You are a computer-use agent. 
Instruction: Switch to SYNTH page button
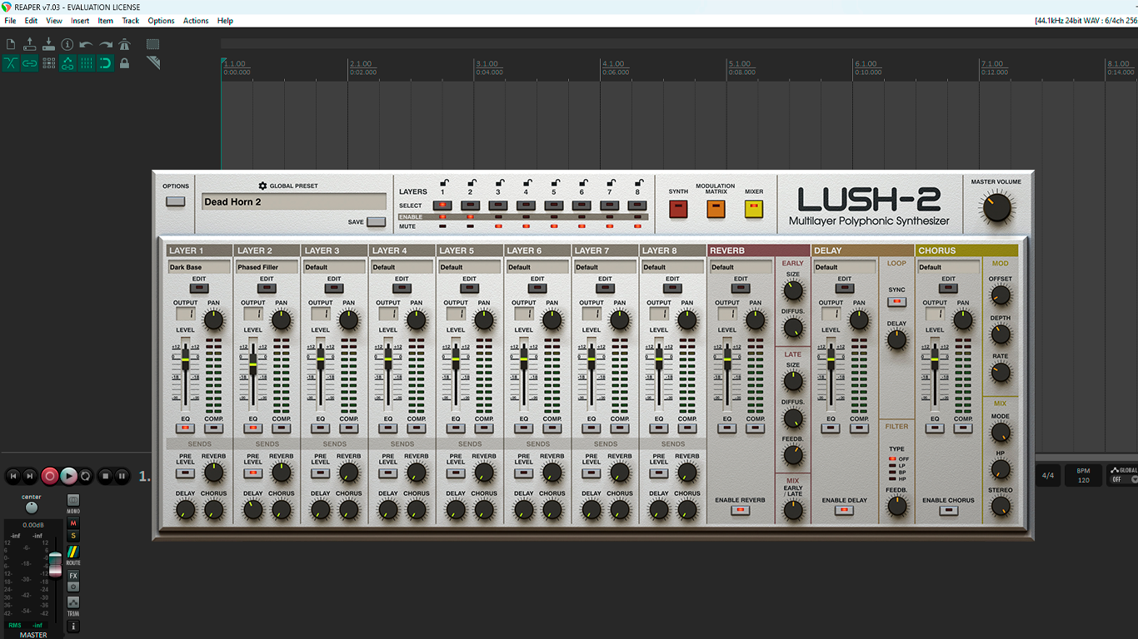[x=678, y=209]
